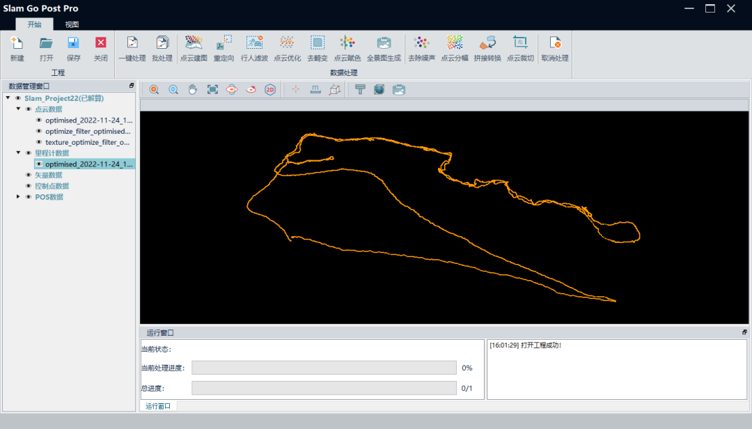Switch to the 视图 ribbon tab

tap(72, 24)
